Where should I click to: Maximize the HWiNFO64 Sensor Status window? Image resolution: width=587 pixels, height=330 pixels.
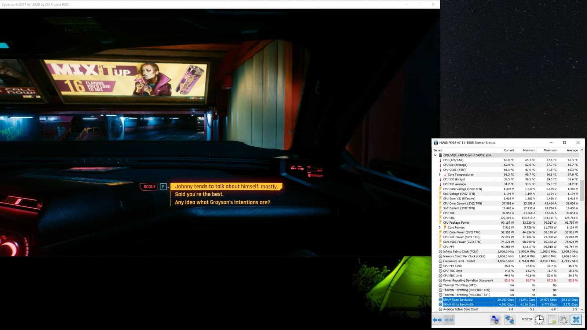pyautogui.click(x=564, y=143)
